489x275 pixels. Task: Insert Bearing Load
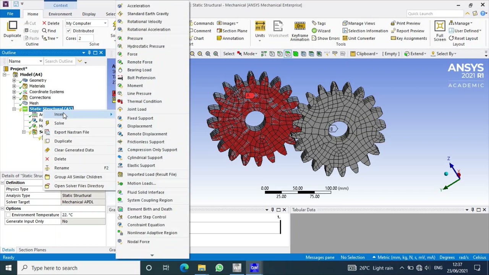(x=139, y=70)
